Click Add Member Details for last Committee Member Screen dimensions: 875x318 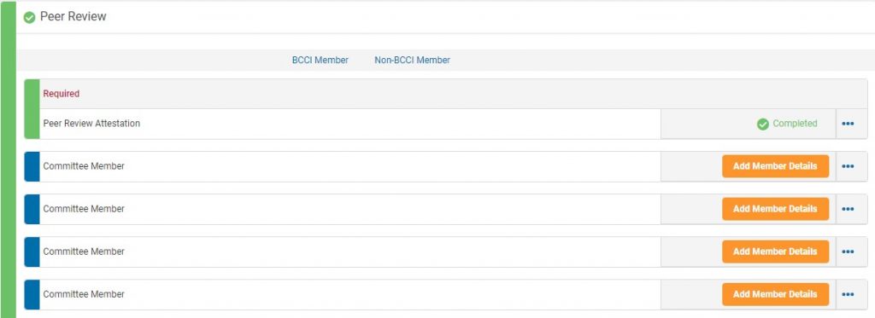tap(775, 294)
